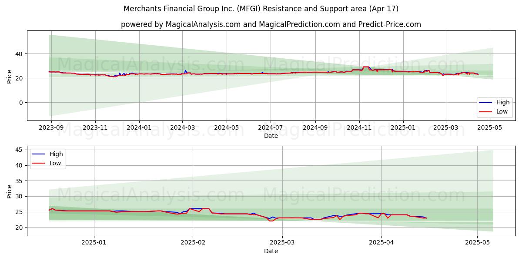The height and width of the screenshot is (261, 522).
Task: Click the 25 price tick on lower chart
Action: point(19,212)
